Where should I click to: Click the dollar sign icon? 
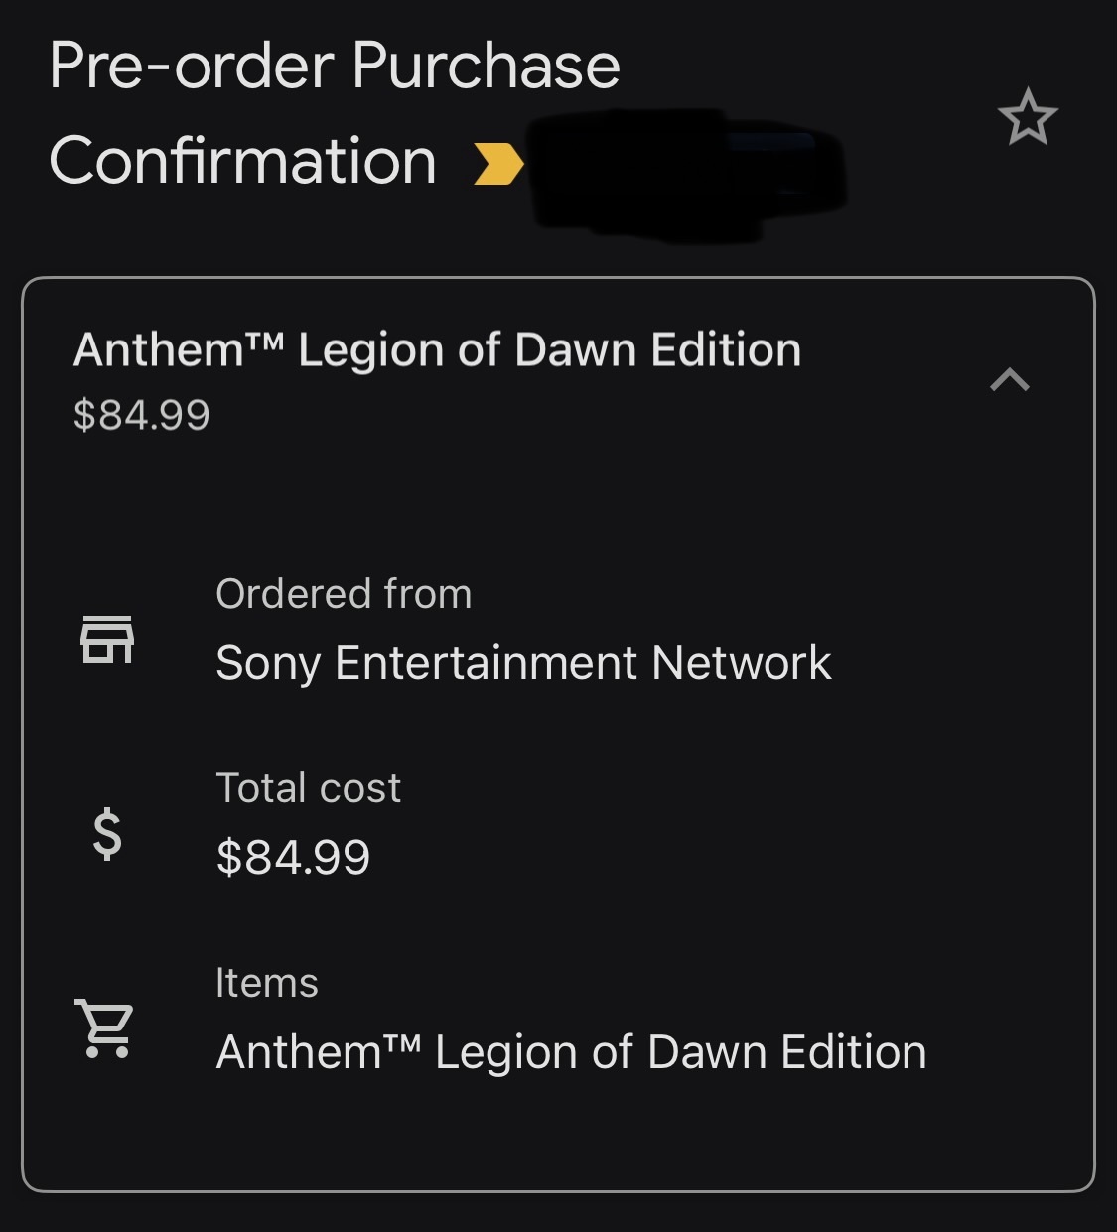[x=107, y=833]
